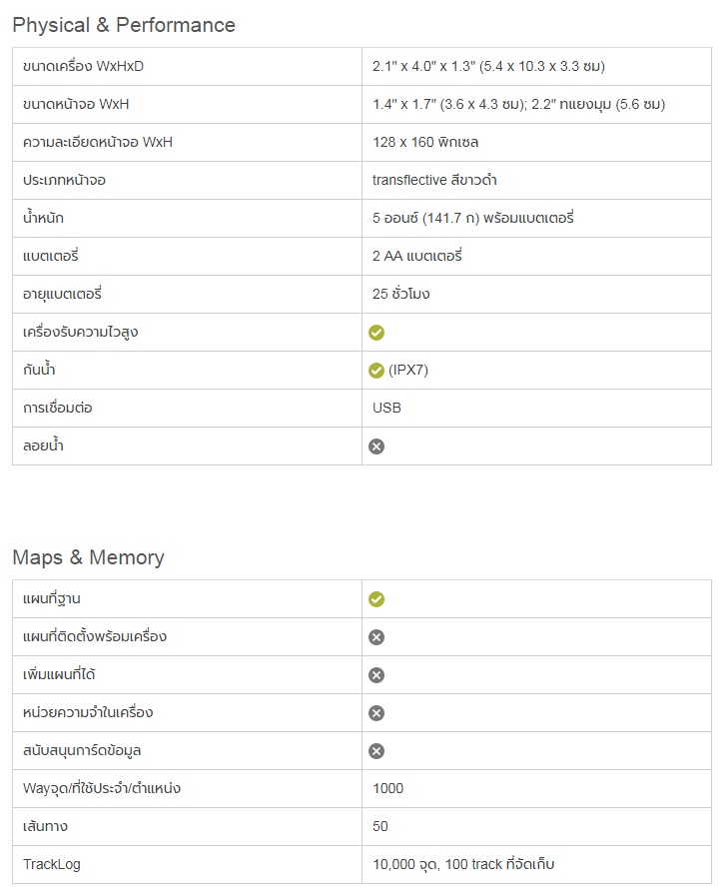This screenshot has height=894, width=728.
Task: Click the gray X icon for หน่วยความจำในเครื่อง
Action: click(376, 713)
